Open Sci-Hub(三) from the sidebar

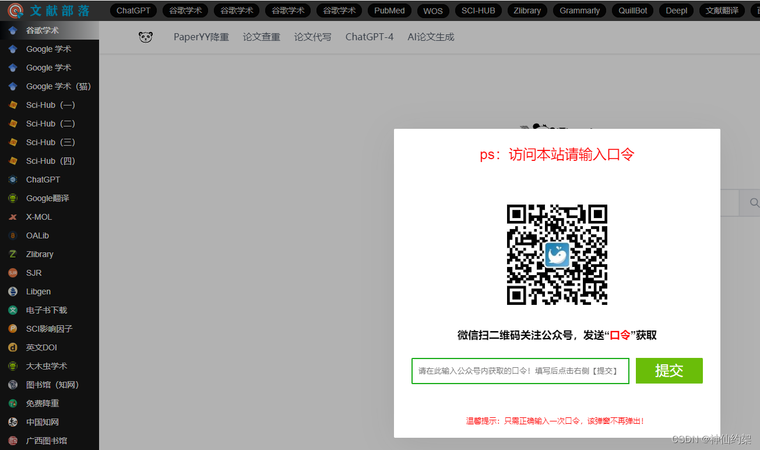pos(50,142)
